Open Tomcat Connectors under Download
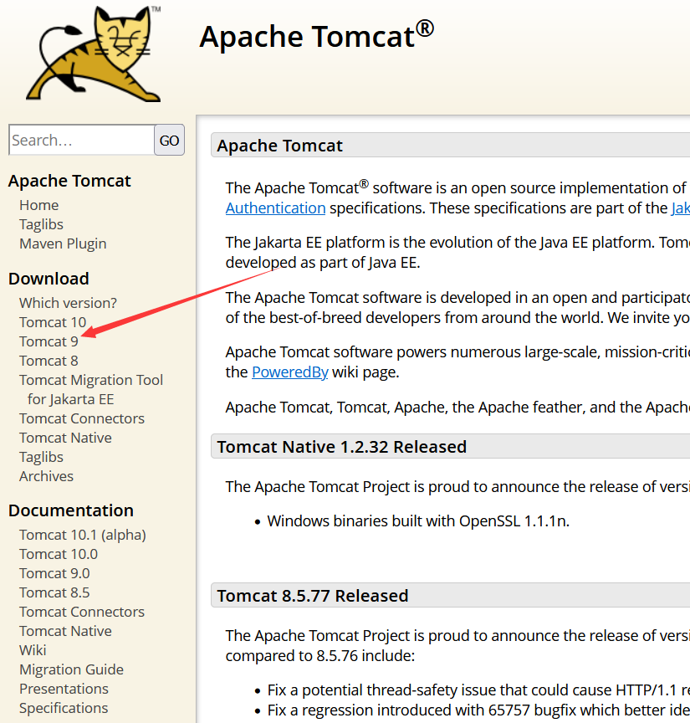 (x=81, y=418)
